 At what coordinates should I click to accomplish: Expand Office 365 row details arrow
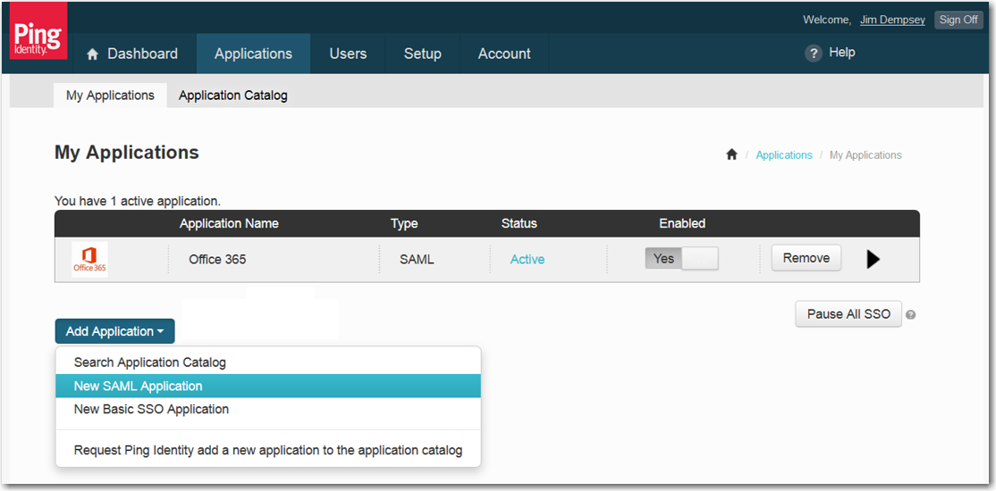(874, 259)
